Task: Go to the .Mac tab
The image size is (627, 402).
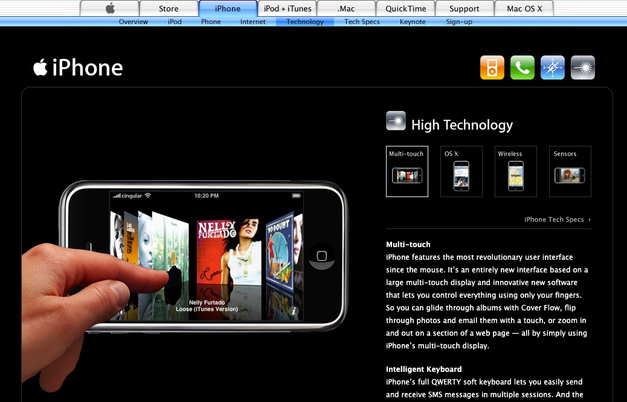Action: pyautogui.click(x=346, y=8)
